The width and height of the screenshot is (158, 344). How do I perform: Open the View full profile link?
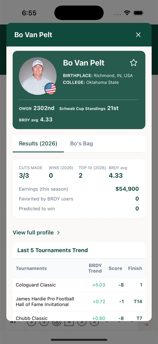(x=33, y=233)
